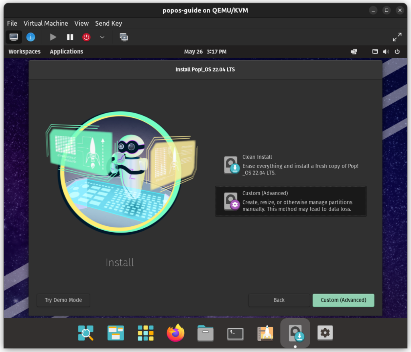Show the graphical console view

point(14,37)
